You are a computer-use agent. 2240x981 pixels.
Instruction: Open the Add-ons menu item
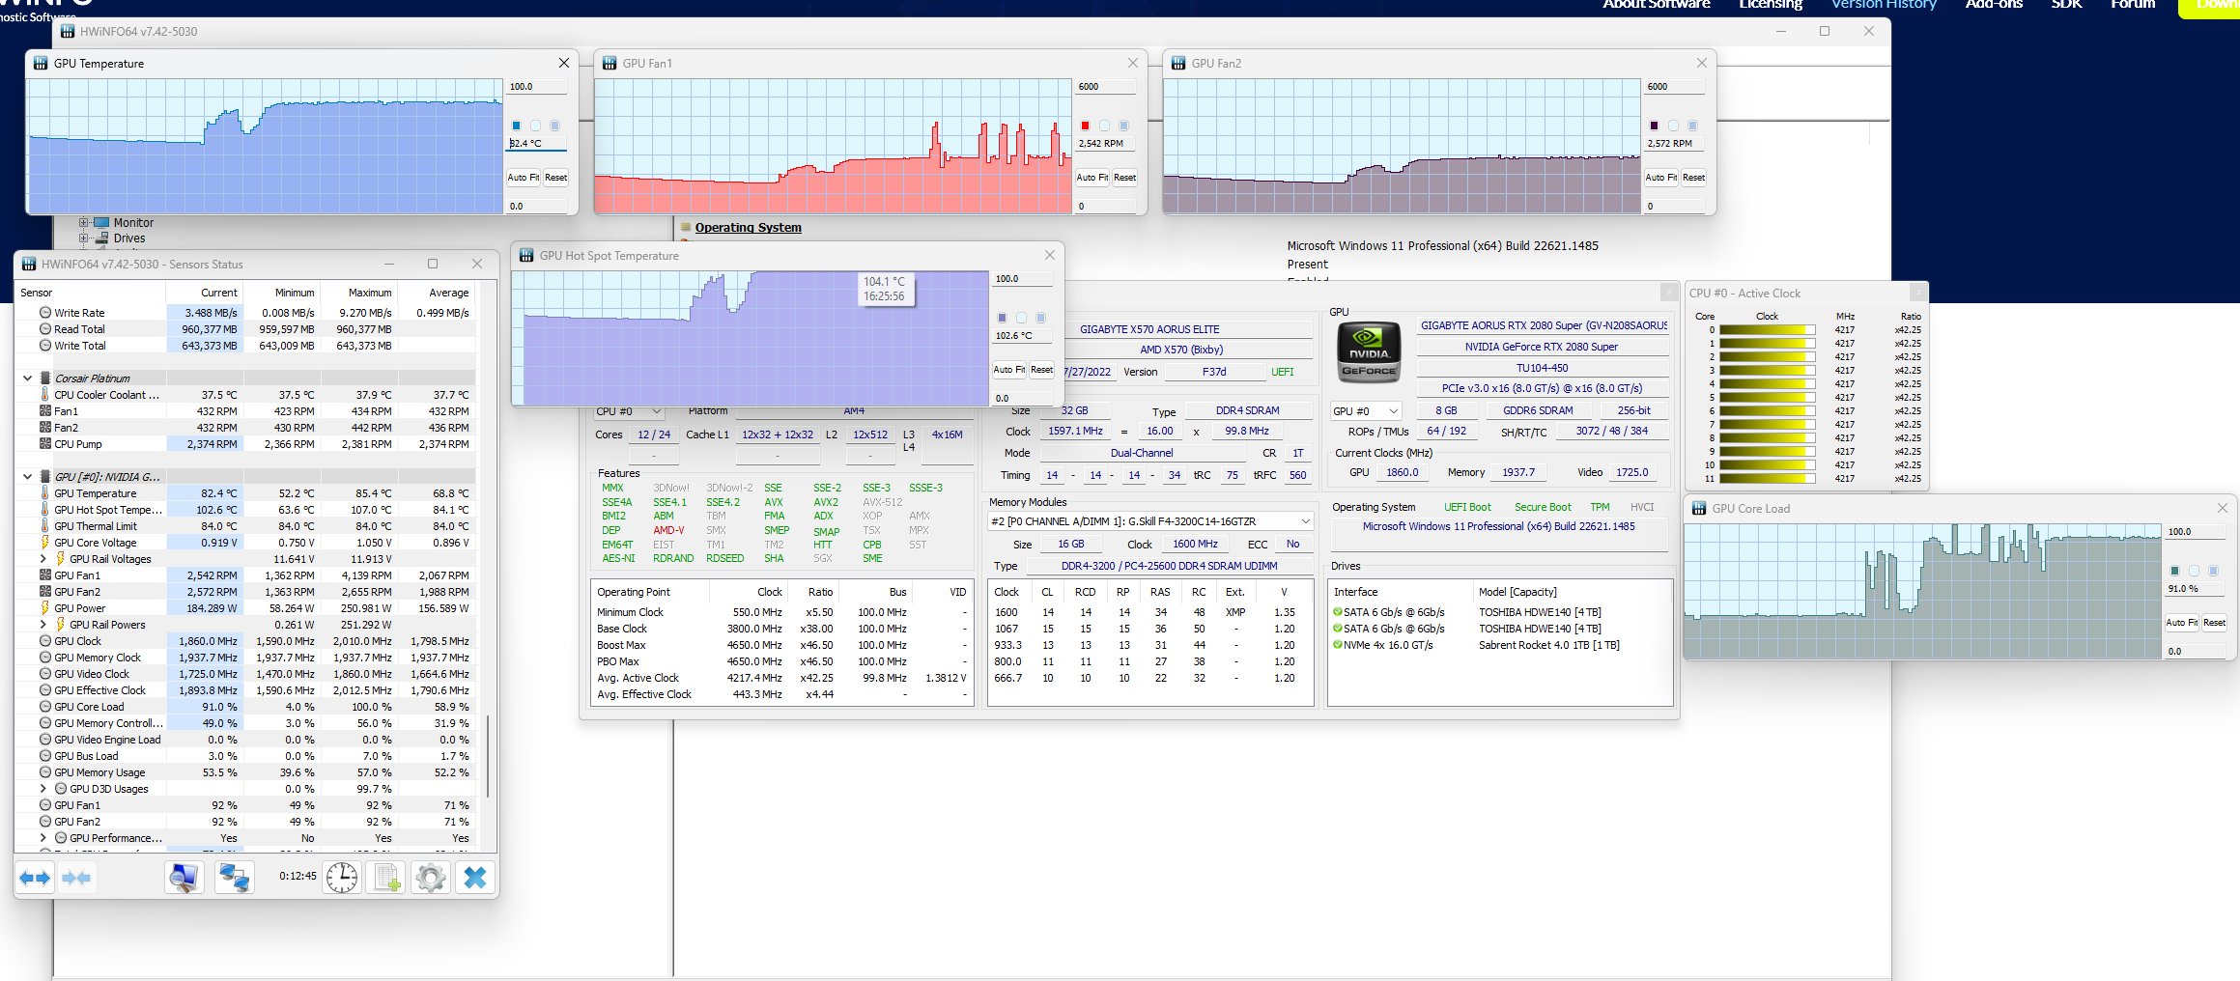pyautogui.click(x=1995, y=5)
